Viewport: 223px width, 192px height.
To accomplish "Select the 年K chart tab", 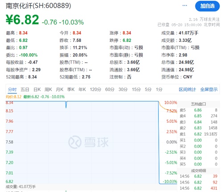I will (x=82, y=89).
